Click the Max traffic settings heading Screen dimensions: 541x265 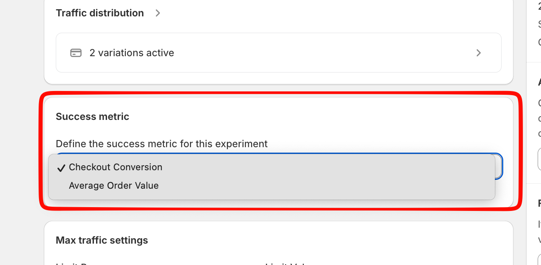coord(102,240)
